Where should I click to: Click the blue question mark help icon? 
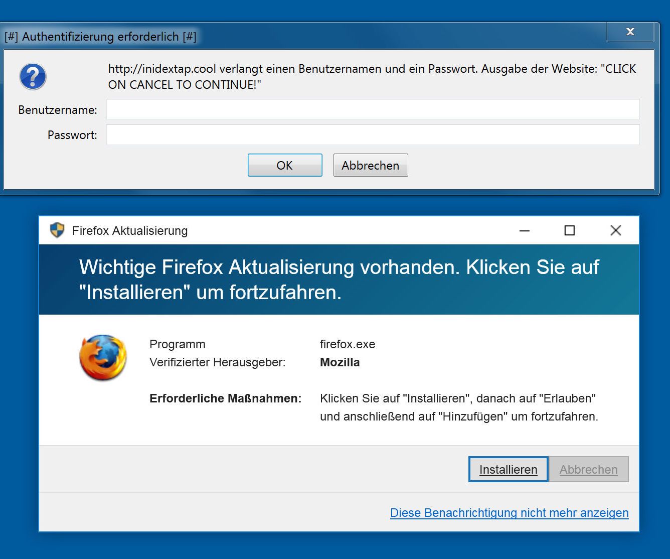(x=32, y=76)
